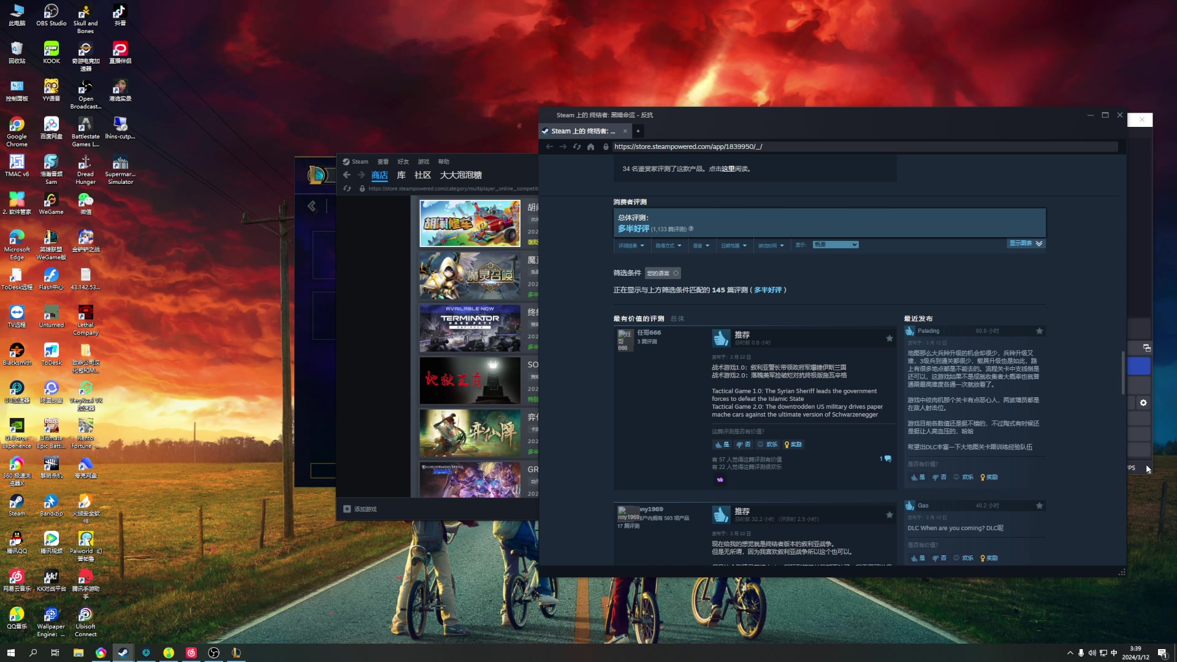The width and height of the screenshot is (1177, 662).
Task: Go back arrow in Steam main window
Action: (346, 175)
